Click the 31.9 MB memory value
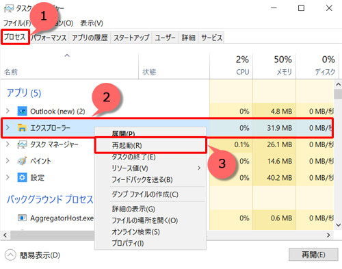Screen dimensions: 342x269 [280, 128]
